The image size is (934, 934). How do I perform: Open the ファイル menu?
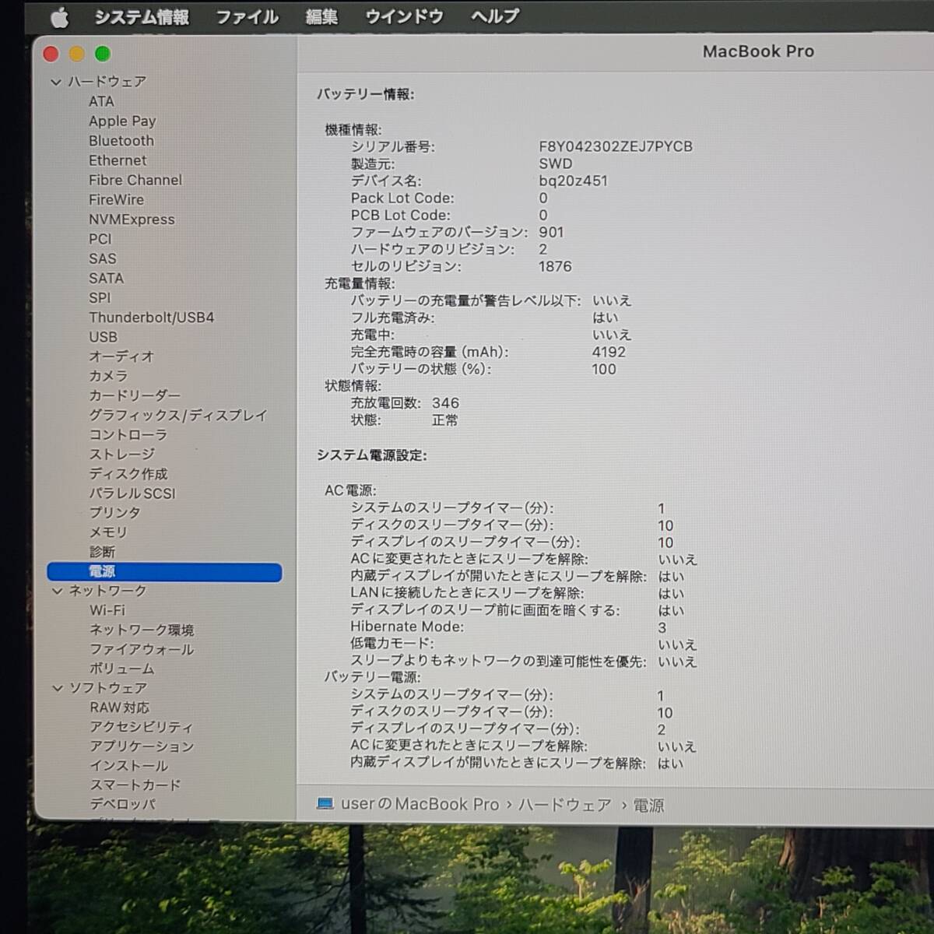[x=247, y=17]
